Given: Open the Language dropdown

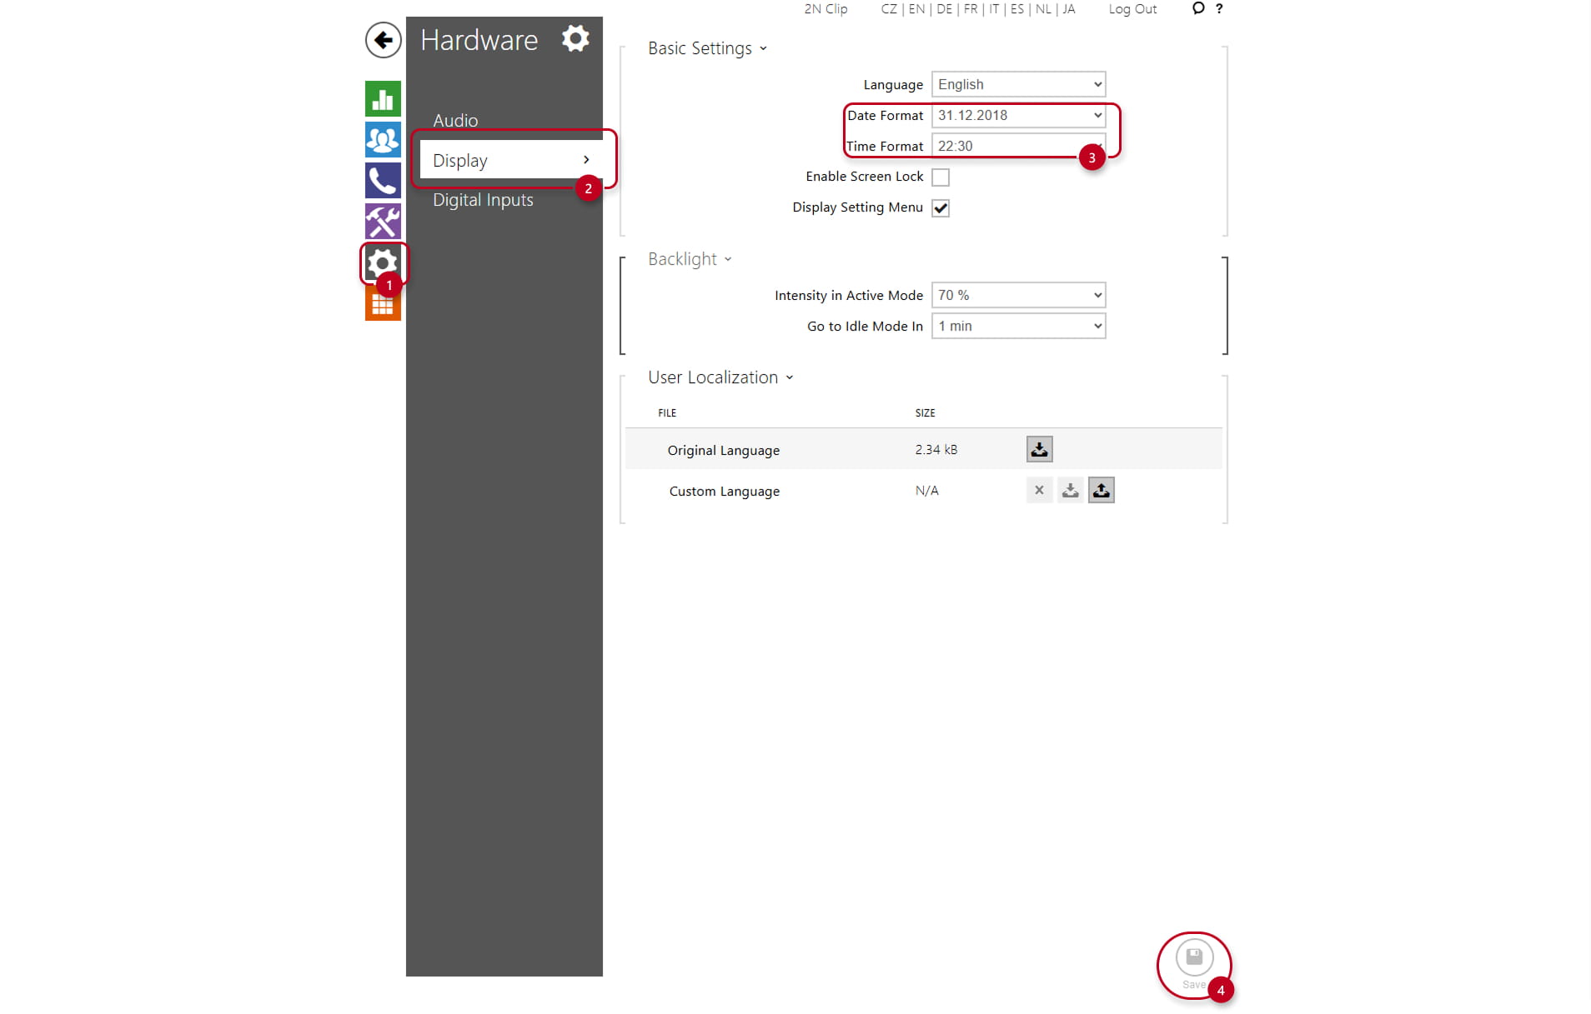Looking at the screenshot, I should tap(1018, 84).
